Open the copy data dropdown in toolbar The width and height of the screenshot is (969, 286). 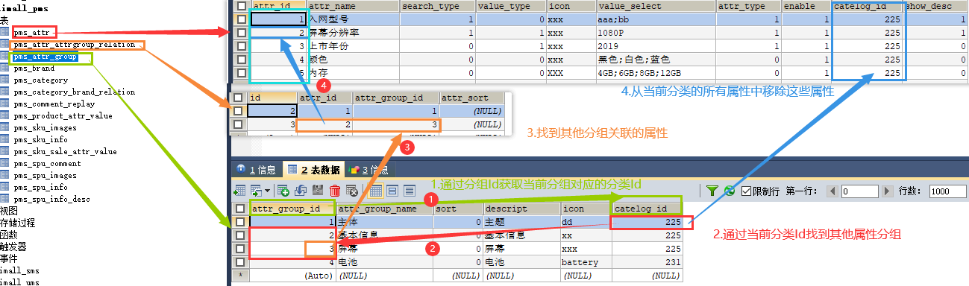coord(267,191)
